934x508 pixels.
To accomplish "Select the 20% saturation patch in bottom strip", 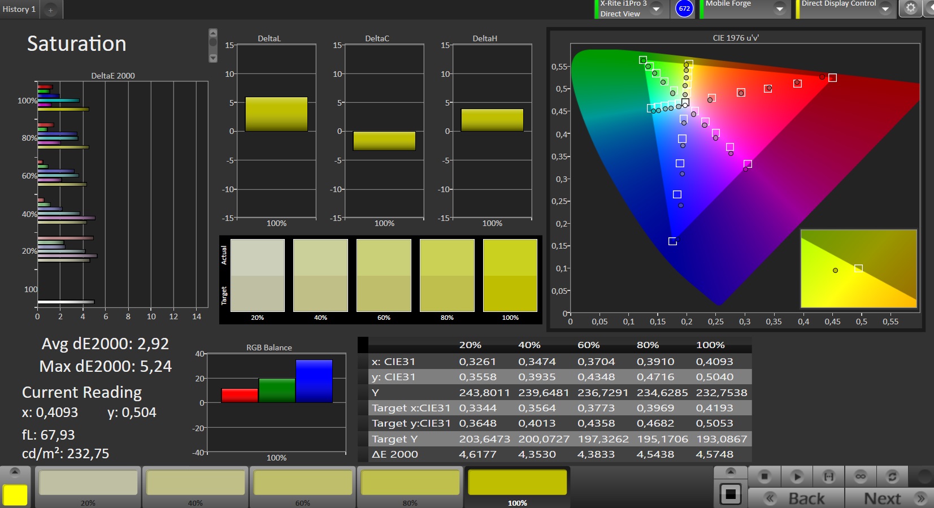I will [x=88, y=487].
